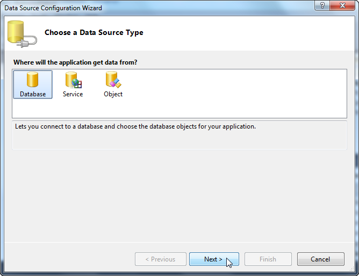The image size is (359, 276).
Task: Click the wizard header database plug icon
Action: pyautogui.click(x=22, y=34)
